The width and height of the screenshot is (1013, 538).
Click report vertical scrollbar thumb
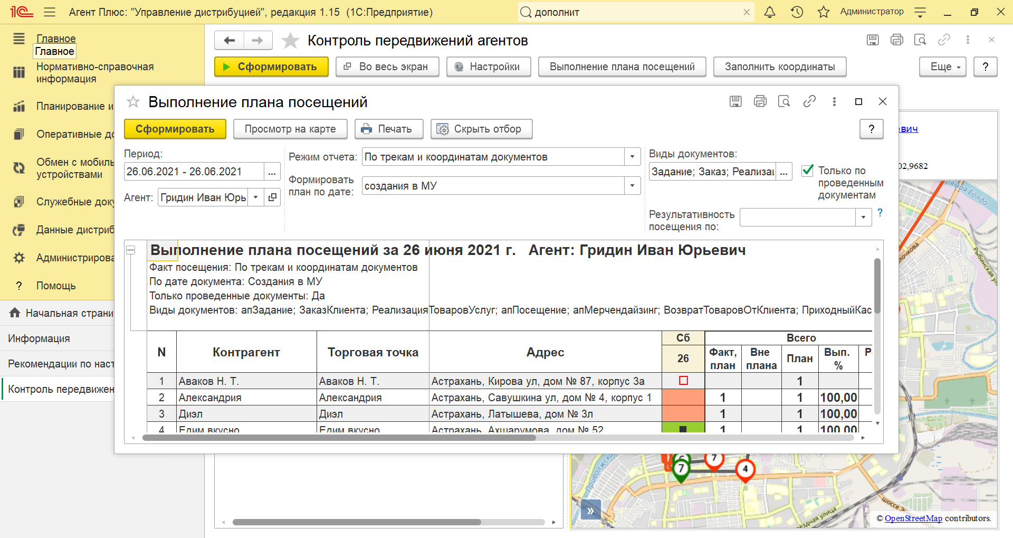point(877,286)
